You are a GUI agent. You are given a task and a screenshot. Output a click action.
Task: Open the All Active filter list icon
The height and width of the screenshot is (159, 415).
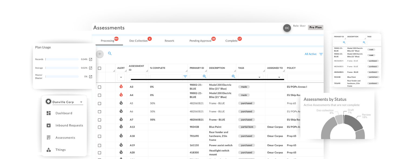click(x=321, y=54)
